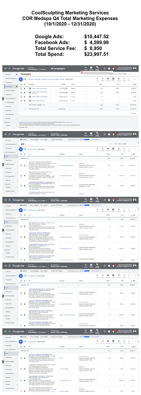Refresh using the circular arrow icon
Image resolution: width=141 pixels, height=395 pixels.
point(104,68)
